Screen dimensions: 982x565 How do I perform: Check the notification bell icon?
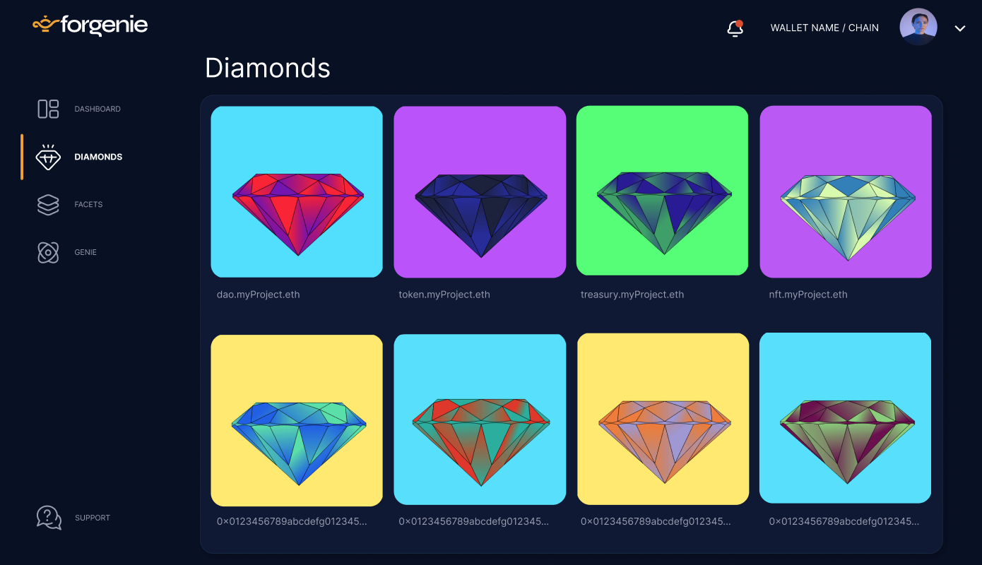[x=735, y=28]
